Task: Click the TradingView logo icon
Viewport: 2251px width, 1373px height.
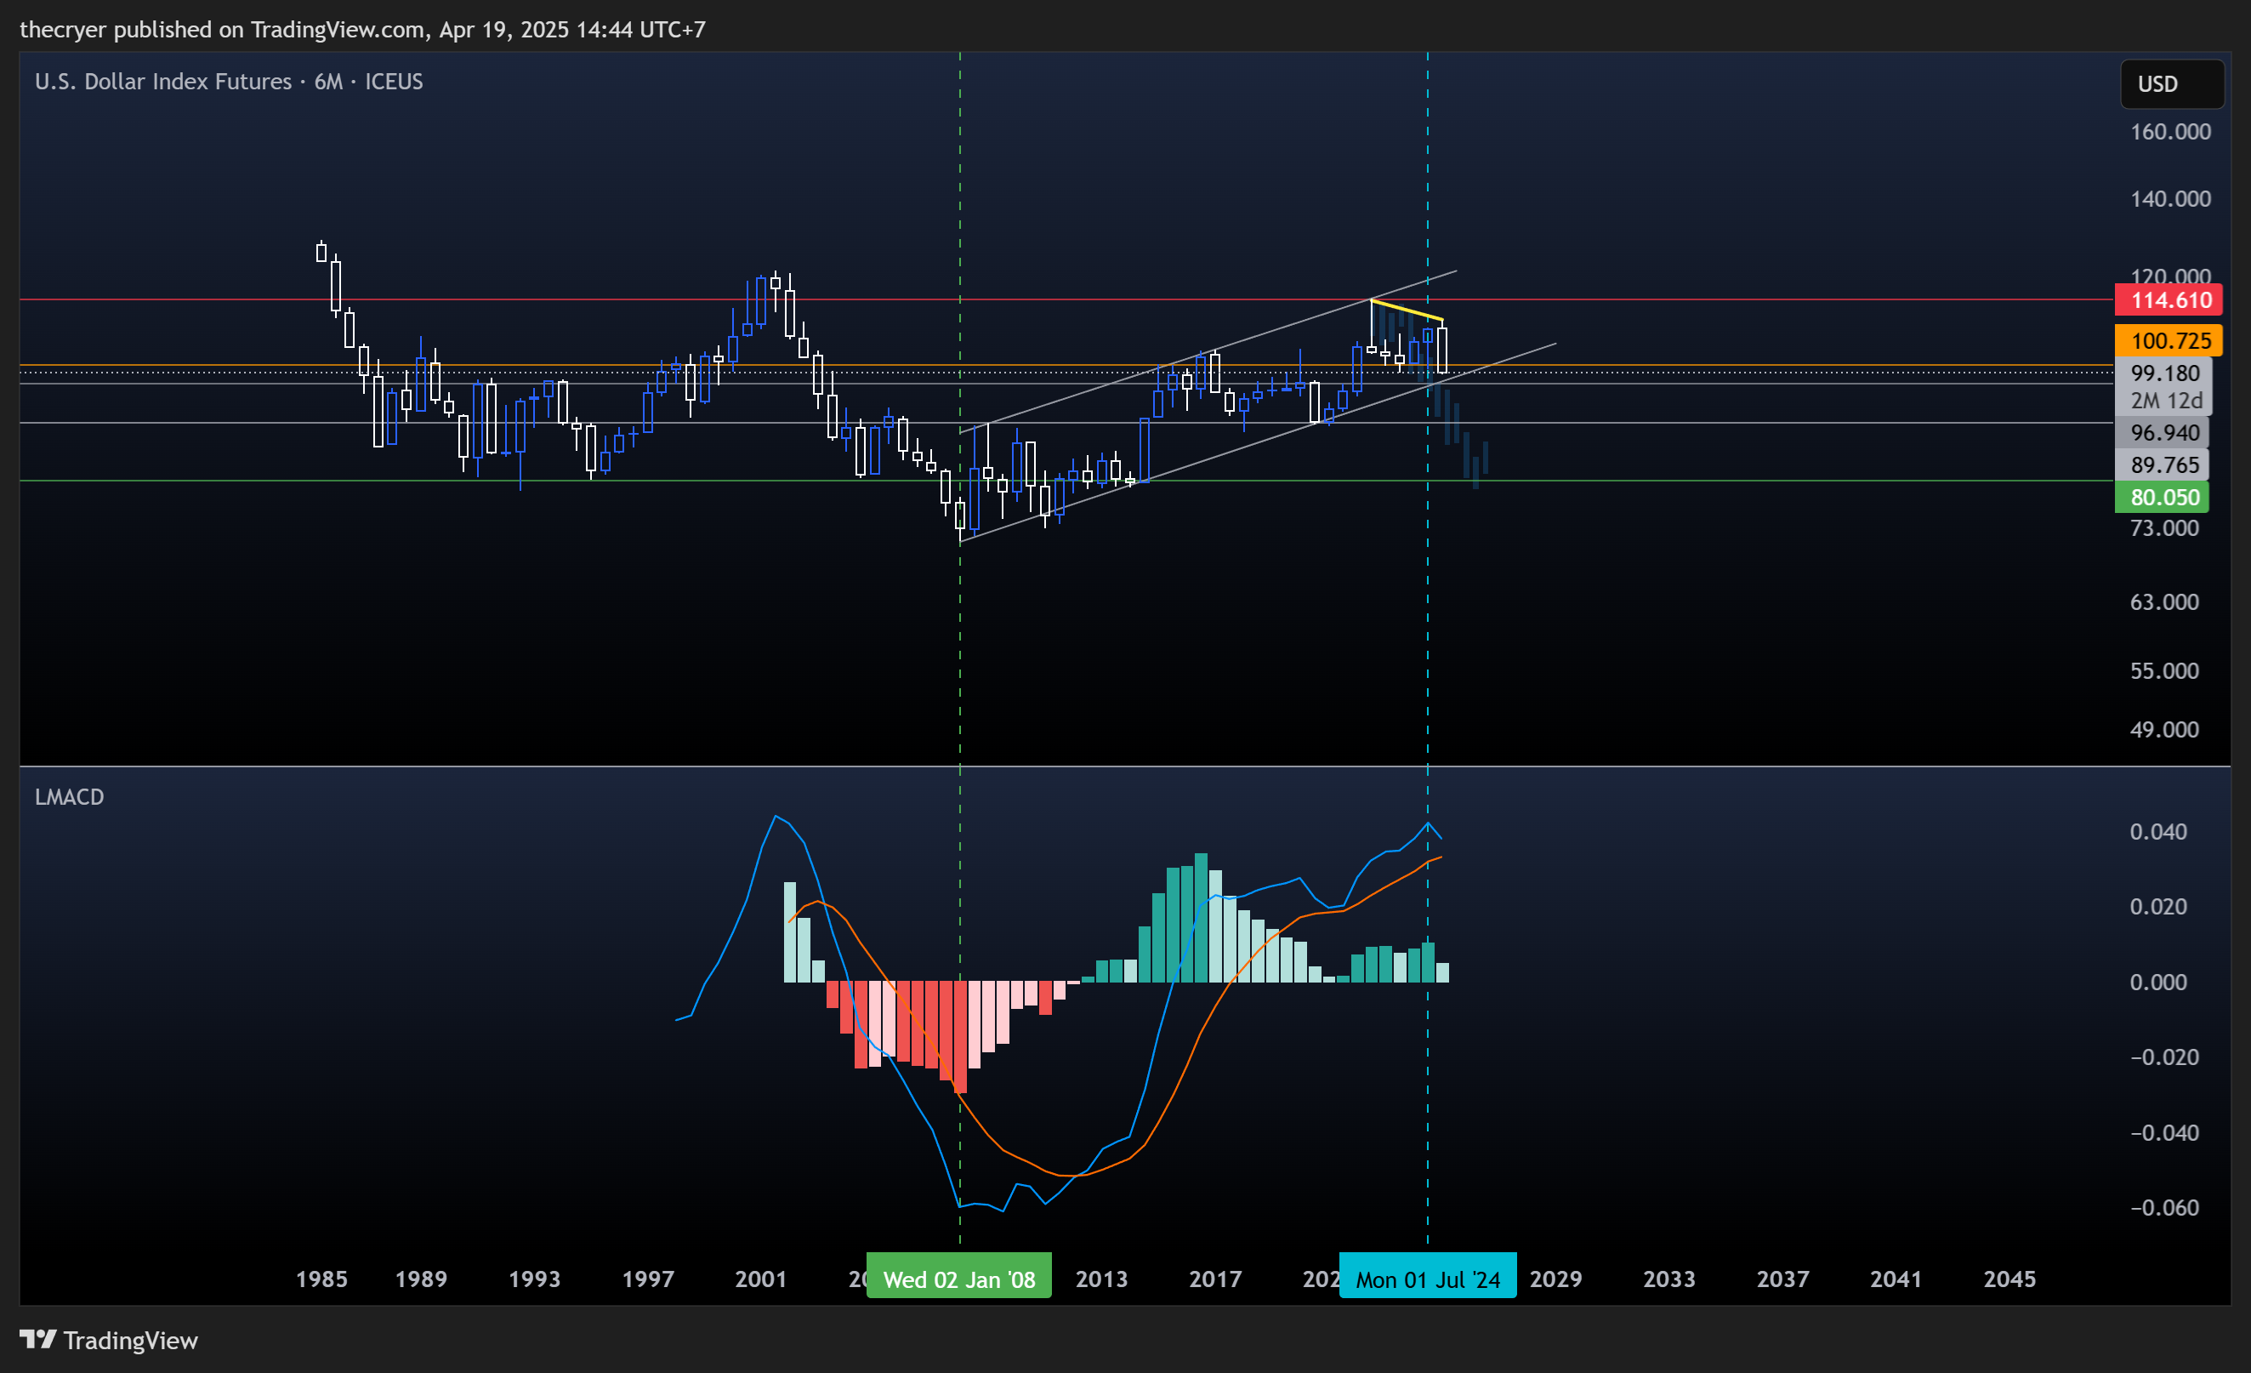Action: [37, 1339]
